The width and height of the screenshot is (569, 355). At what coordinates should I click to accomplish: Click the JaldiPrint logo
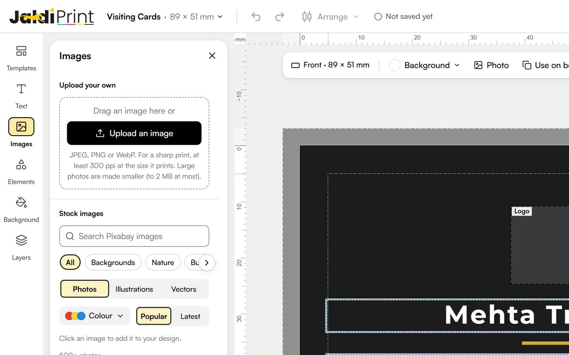[51, 17]
